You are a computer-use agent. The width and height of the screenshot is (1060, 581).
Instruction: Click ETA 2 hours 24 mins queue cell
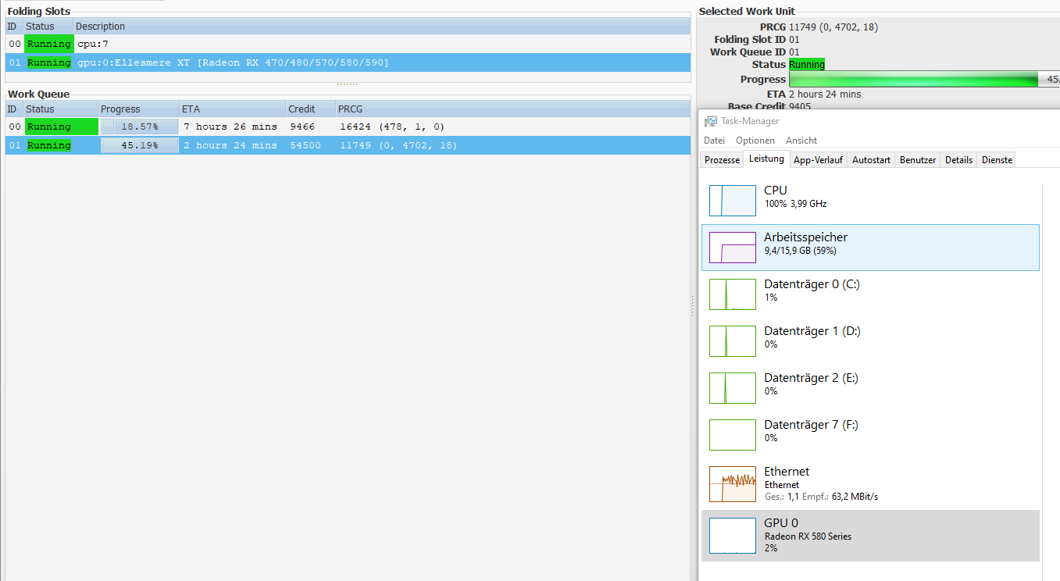[x=230, y=145]
